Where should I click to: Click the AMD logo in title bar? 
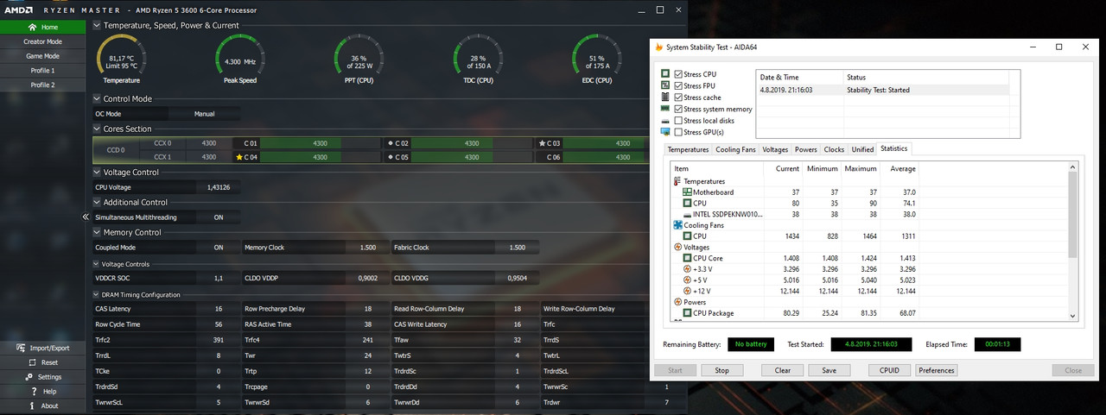click(x=17, y=9)
